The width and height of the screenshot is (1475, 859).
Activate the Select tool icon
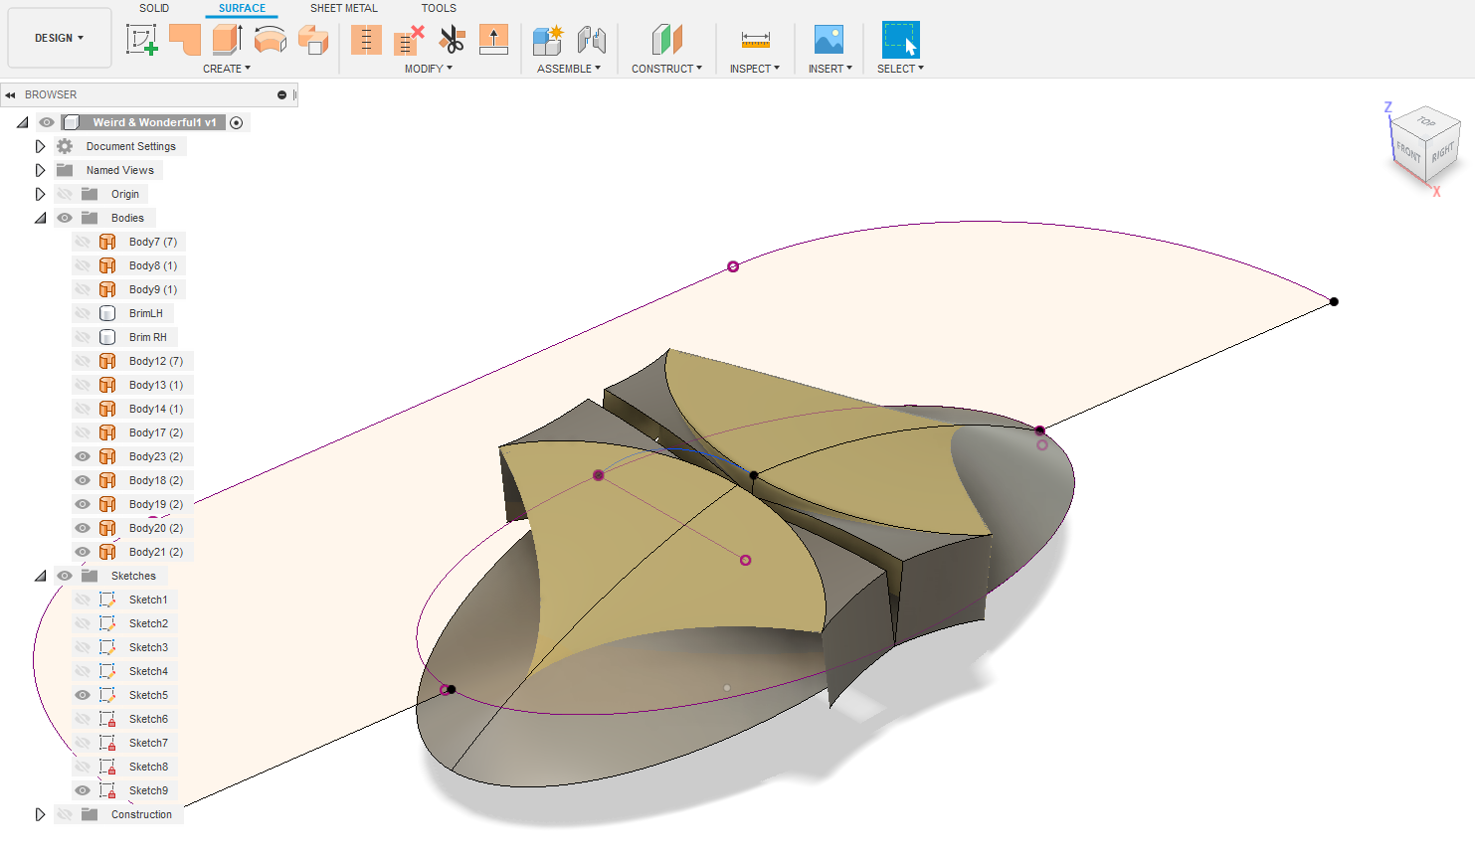901,40
